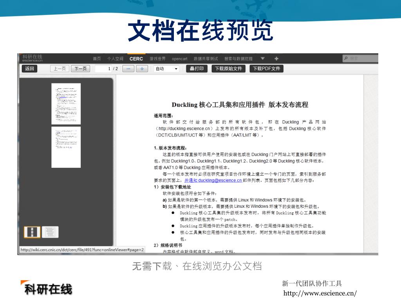Click 下载PDF文件 download button
The width and height of the screenshot is (401, 301).
pos(266,69)
